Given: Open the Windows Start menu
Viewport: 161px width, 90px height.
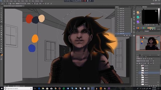Looking at the screenshot, I should click(2, 88).
